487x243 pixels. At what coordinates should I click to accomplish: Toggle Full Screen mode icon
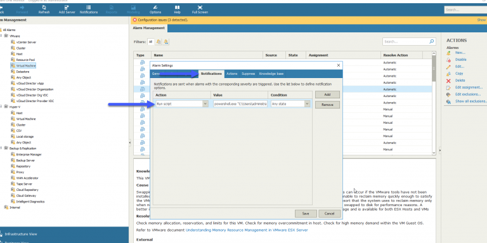[200, 7]
